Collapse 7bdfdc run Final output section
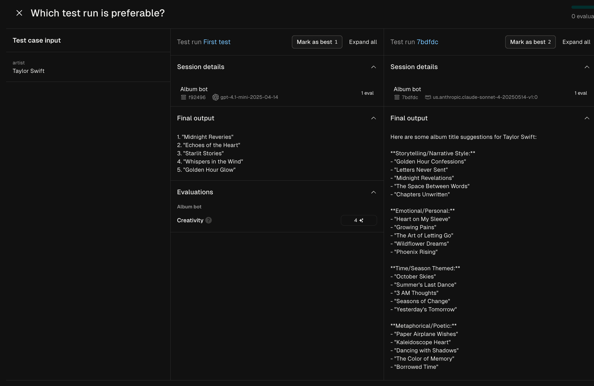This screenshot has height=386, width=594. tap(587, 118)
